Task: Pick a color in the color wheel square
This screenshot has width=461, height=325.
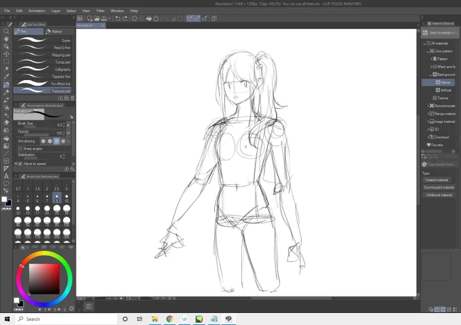Action: coord(44,279)
